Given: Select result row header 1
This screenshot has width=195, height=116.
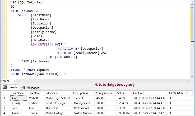Looking at the screenshot, I should click(x=6, y=98).
